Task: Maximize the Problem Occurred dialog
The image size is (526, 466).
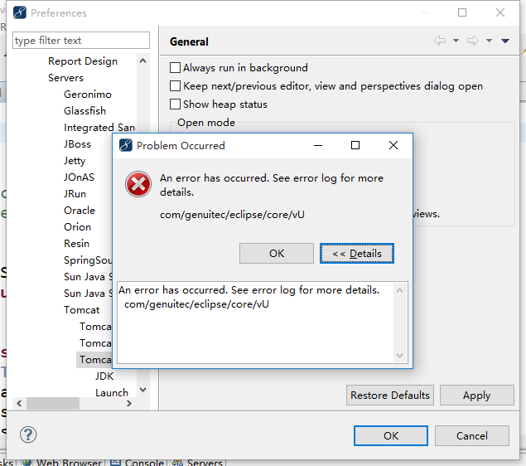Action: click(x=355, y=145)
